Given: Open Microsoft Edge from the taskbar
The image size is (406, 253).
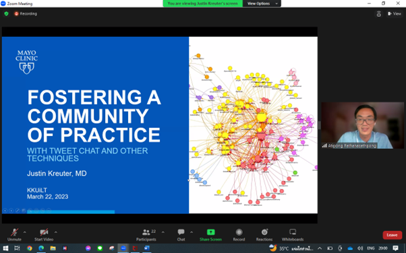Looking at the screenshot, I should [41, 248].
